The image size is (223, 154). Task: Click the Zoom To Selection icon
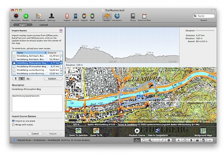click(78, 131)
